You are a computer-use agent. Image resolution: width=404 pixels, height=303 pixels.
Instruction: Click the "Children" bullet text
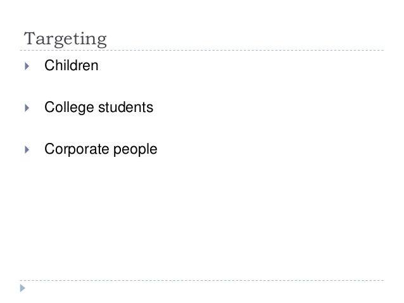pos(71,65)
